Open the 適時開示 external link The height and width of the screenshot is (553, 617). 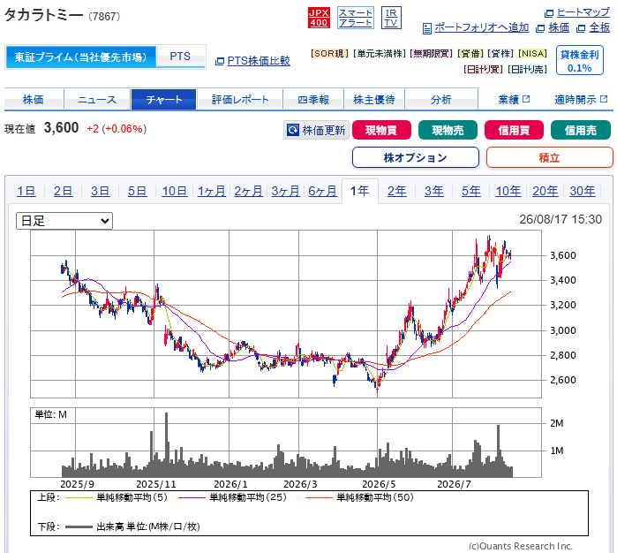point(581,99)
